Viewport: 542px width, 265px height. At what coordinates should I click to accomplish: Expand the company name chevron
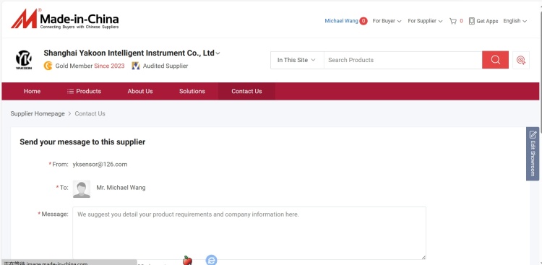click(x=218, y=53)
